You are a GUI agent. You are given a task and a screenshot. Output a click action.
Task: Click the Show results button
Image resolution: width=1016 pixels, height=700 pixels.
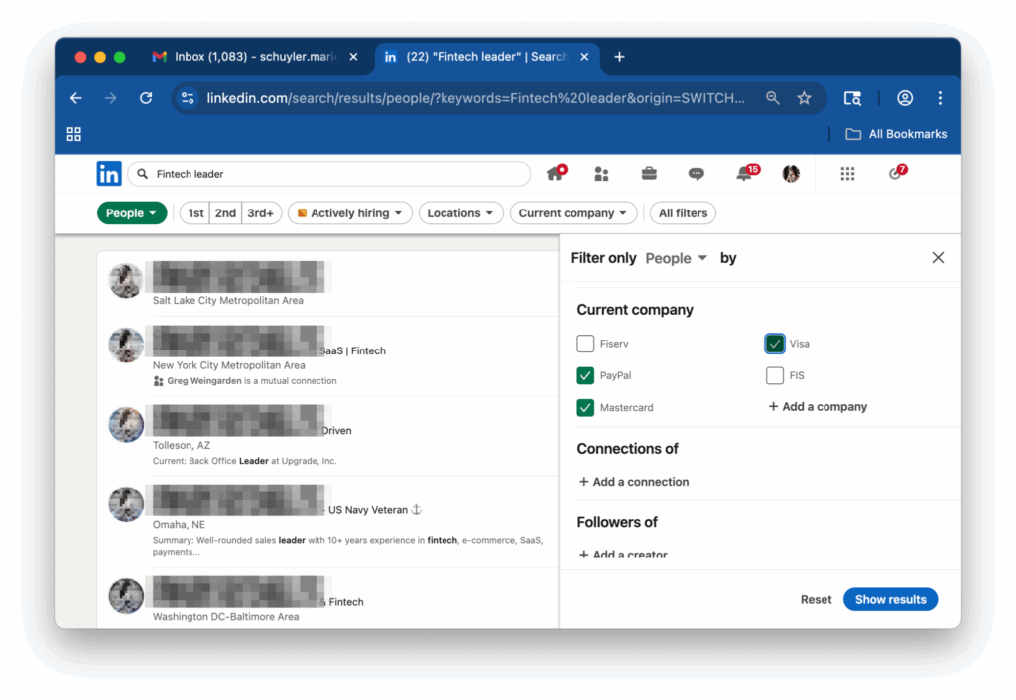pyautogui.click(x=890, y=599)
